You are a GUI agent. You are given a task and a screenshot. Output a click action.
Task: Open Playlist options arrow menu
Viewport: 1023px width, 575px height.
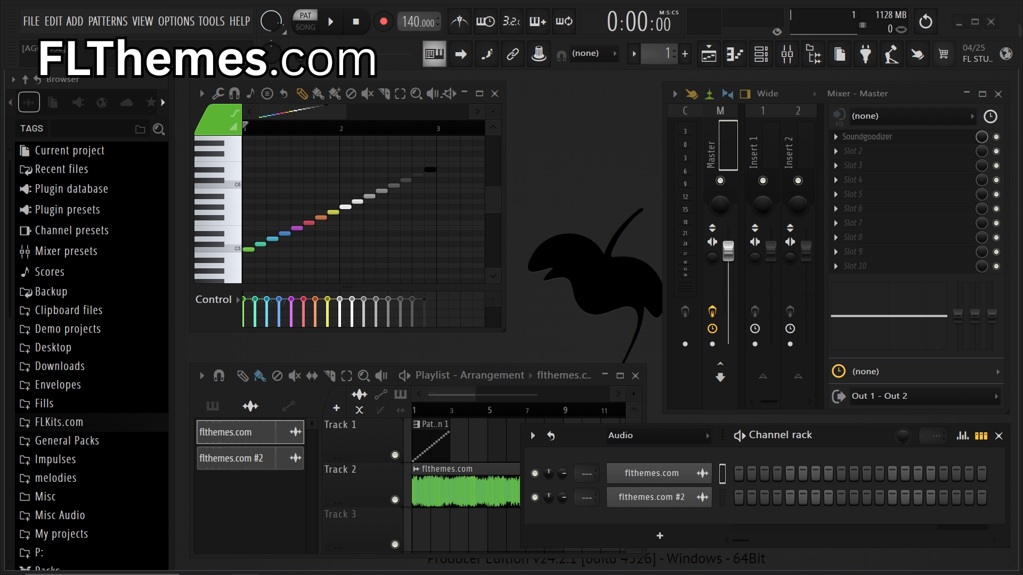[201, 376]
